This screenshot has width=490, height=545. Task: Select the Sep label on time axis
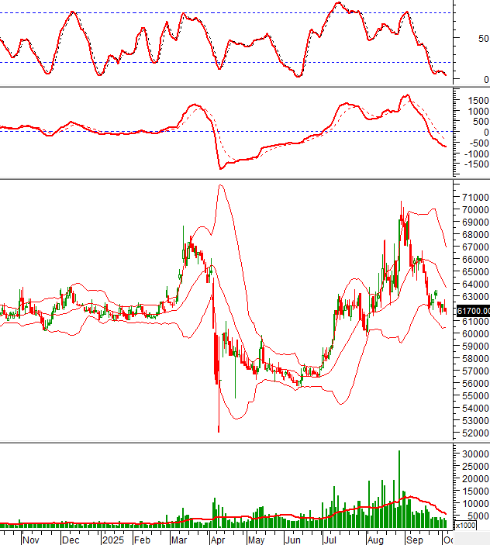click(414, 538)
